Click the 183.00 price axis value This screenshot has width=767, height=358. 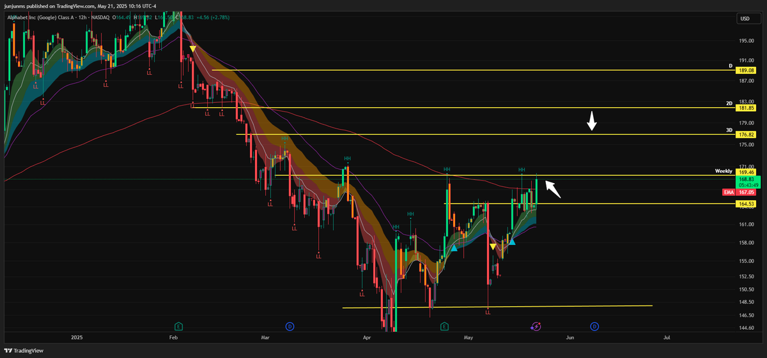[746, 102]
